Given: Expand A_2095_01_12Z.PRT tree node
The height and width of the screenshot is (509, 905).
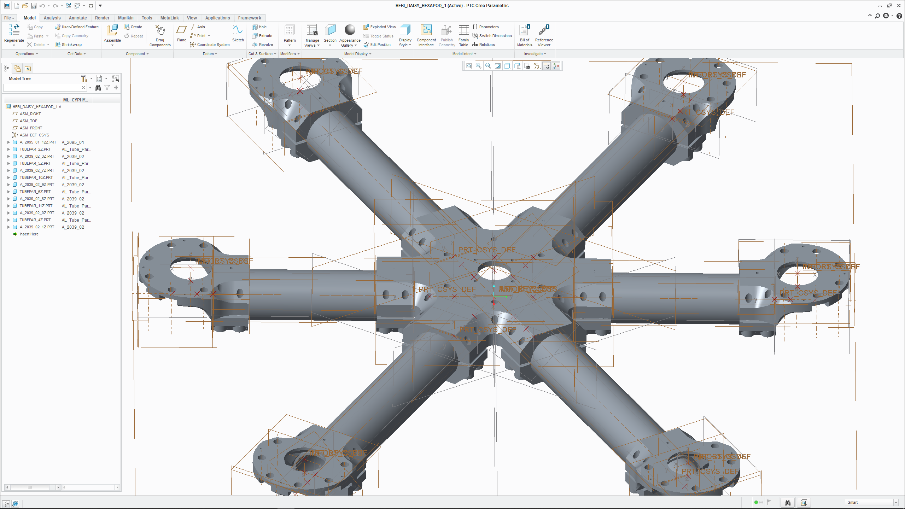Looking at the screenshot, I should (x=8, y=142).
